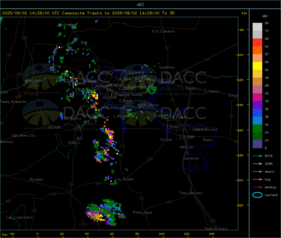Click the blue polygon outline around Carmensa
This screenshot has width=281, height=238.
coord(195,163)
